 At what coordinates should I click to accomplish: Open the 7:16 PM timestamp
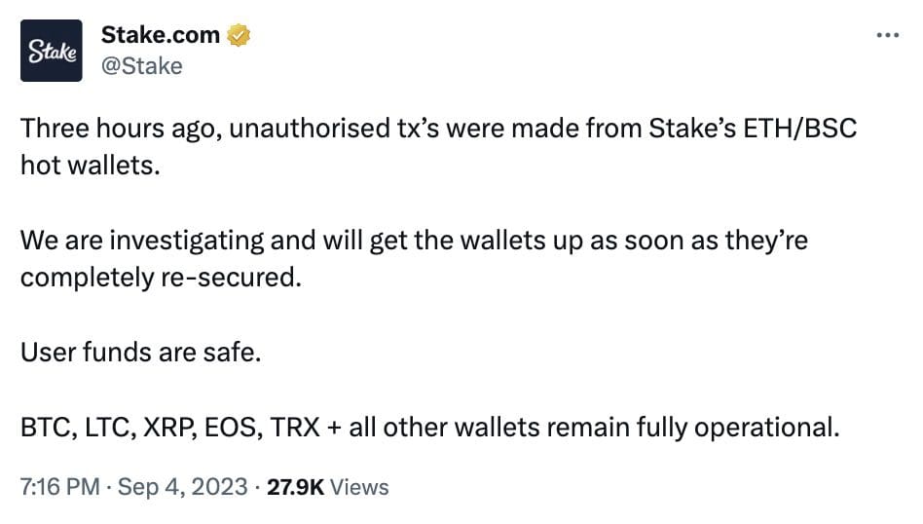pos(60,487)
